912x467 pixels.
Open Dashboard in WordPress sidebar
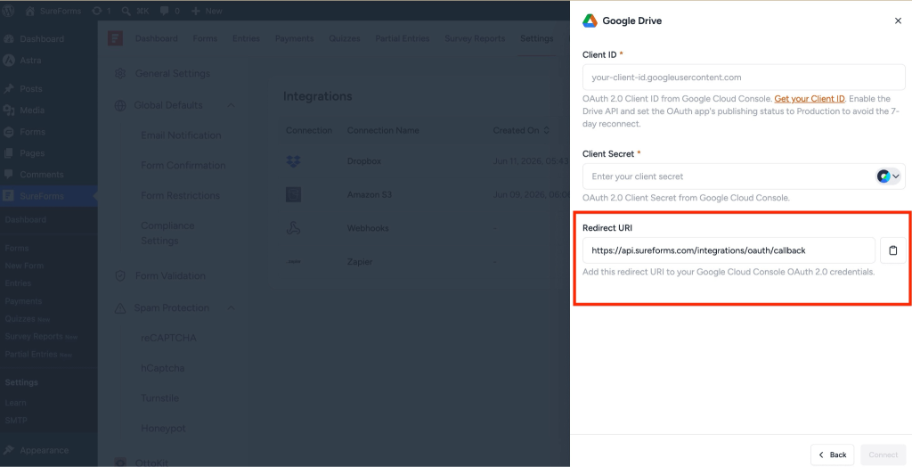coord(41,39)
